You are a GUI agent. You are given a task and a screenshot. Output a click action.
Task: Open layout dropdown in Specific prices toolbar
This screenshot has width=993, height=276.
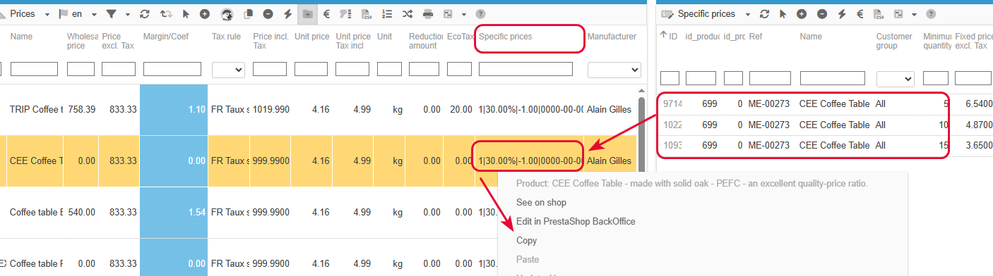915,14
